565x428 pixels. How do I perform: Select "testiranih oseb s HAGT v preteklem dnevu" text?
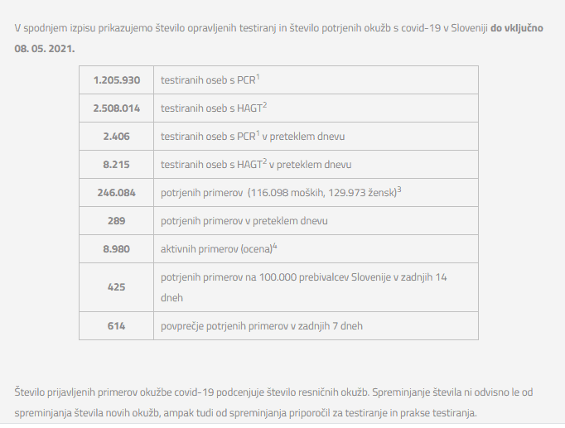click(x=255, y=165)
